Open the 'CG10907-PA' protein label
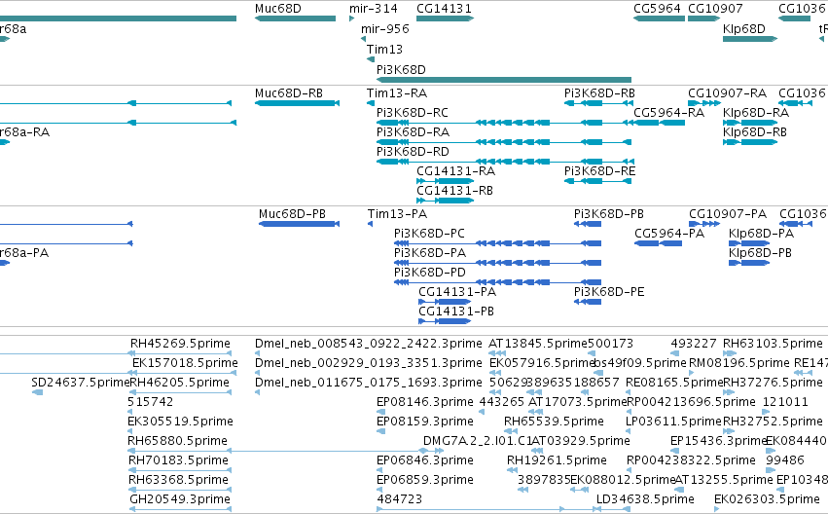Screen dimensions: 828x514 coord(728,214)
